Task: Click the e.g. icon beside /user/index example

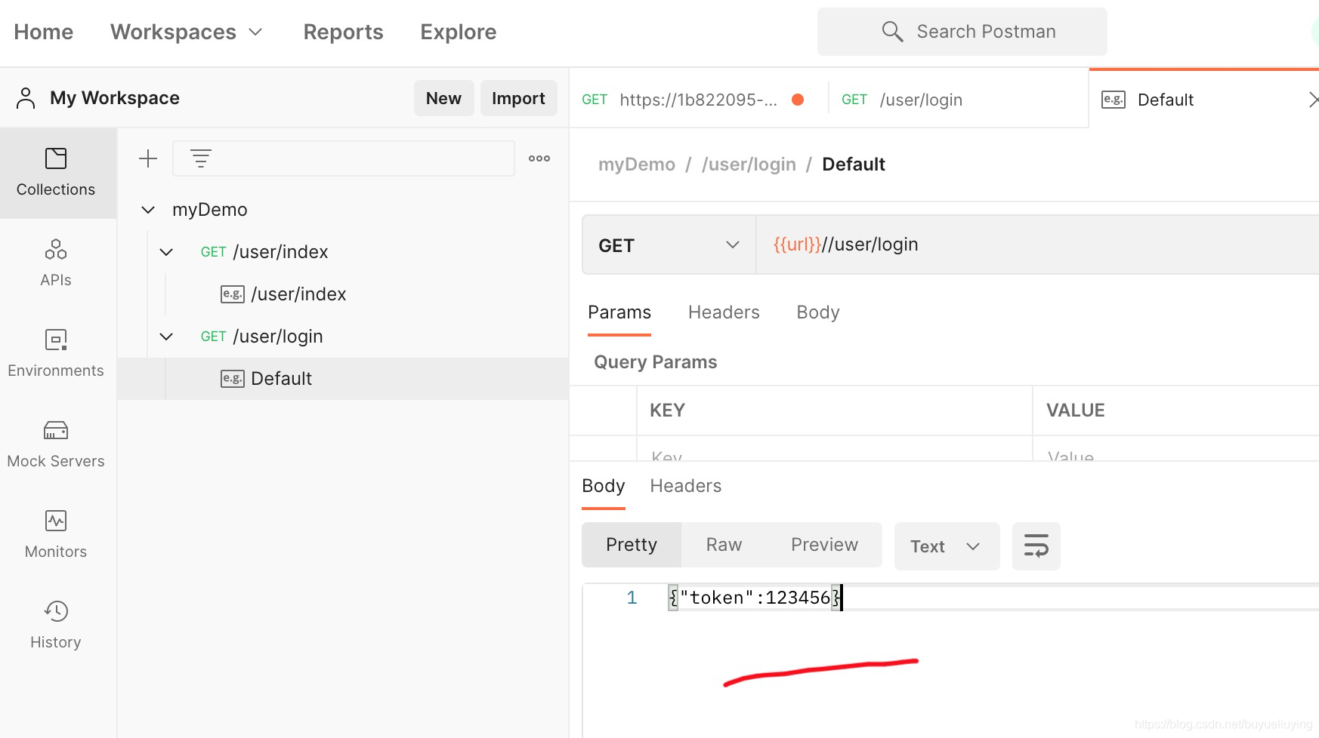Action: tap(232, 294)
